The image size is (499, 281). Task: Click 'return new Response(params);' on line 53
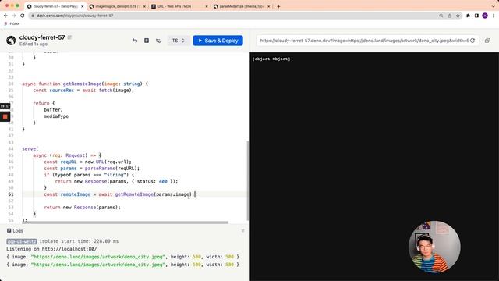click(x=82, y=208)
